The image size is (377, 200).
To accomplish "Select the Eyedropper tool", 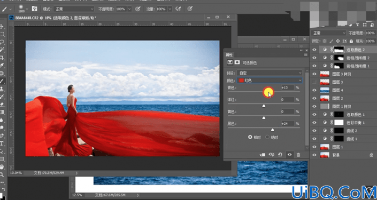I will coord(2,65).
